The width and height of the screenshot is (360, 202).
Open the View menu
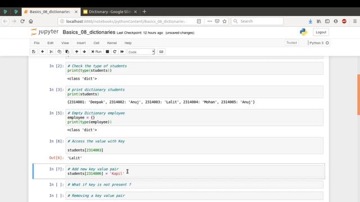click(65, 43)
